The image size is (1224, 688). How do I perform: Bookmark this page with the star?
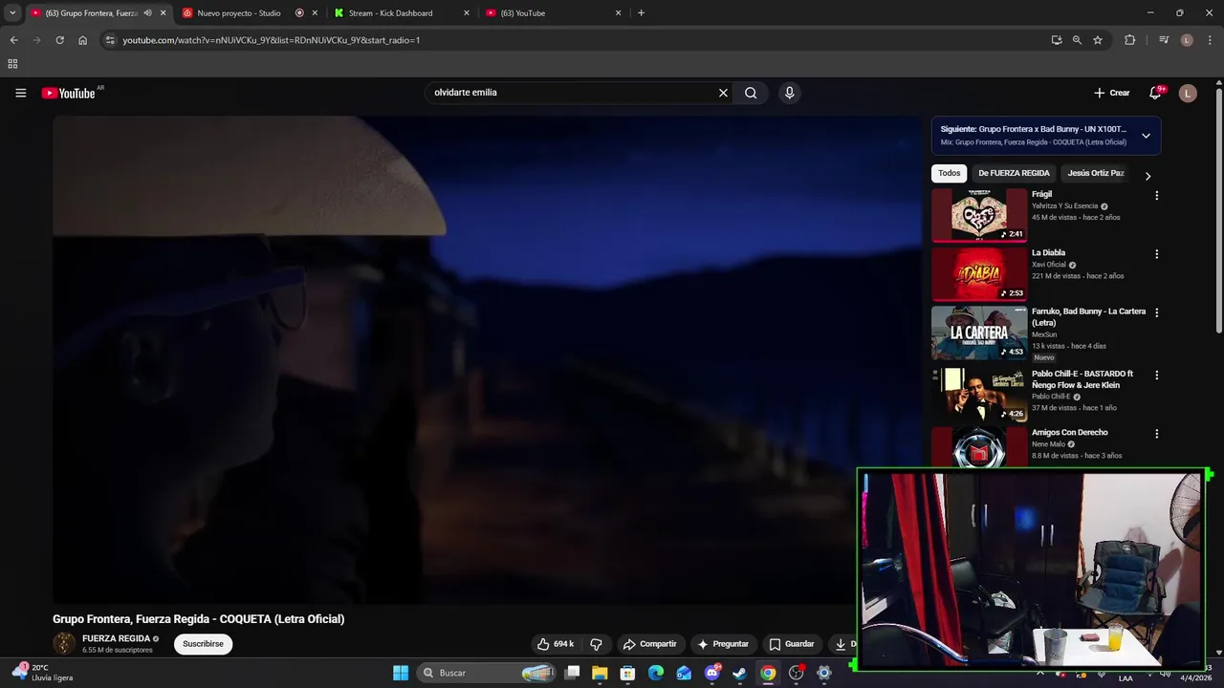[x=1098, y=40]
